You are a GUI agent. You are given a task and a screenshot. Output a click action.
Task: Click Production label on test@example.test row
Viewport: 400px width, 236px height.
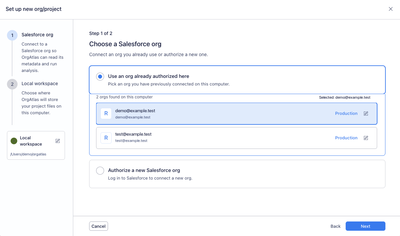coord(346,138)
